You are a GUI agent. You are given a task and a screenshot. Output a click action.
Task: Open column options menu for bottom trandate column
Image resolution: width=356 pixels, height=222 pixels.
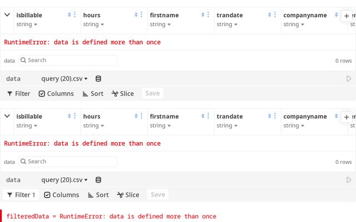point(275,116)
